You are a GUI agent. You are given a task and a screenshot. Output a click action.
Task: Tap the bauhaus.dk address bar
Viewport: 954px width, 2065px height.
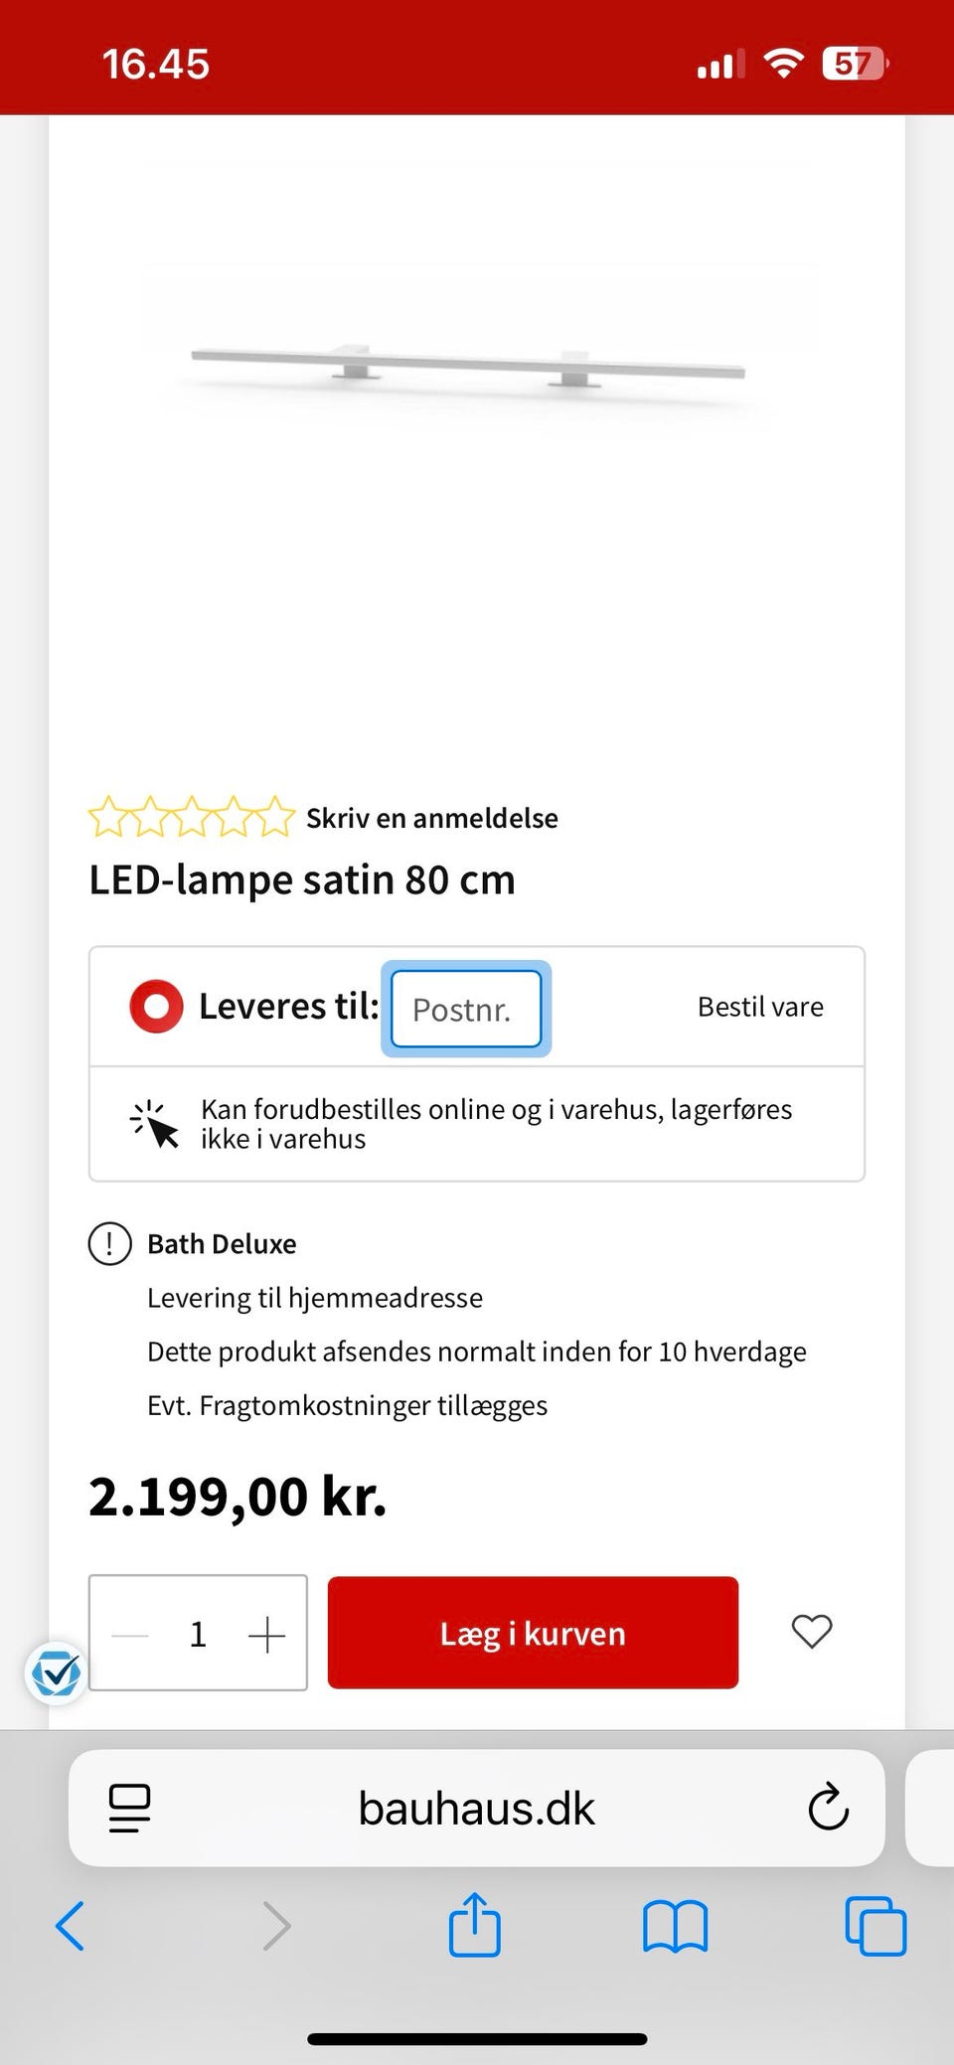click(476, 1808)
